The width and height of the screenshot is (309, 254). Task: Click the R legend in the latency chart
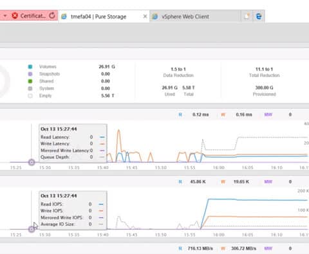pyautogui.click(x=180, y=114)
